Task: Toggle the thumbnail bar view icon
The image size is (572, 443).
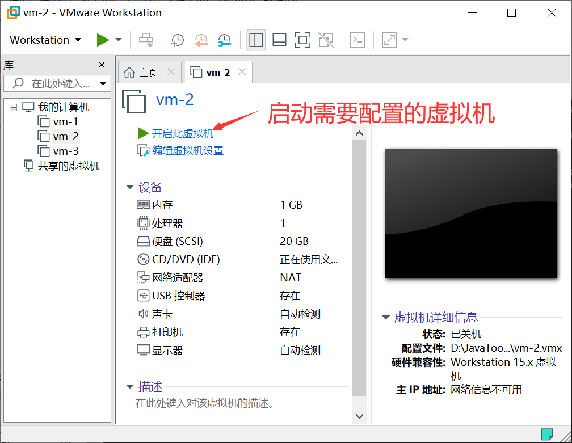Action: pos(279,40)
